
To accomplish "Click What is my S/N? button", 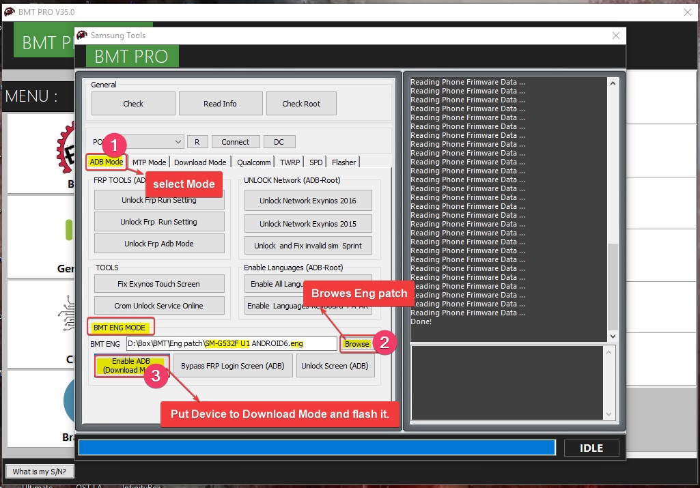I will pyautogui.click(x=40, y=472).
